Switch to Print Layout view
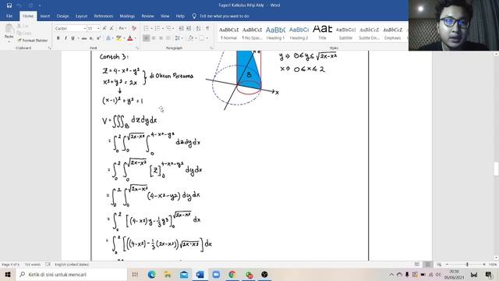Screen dimensions: 499x281 [428, 265]
